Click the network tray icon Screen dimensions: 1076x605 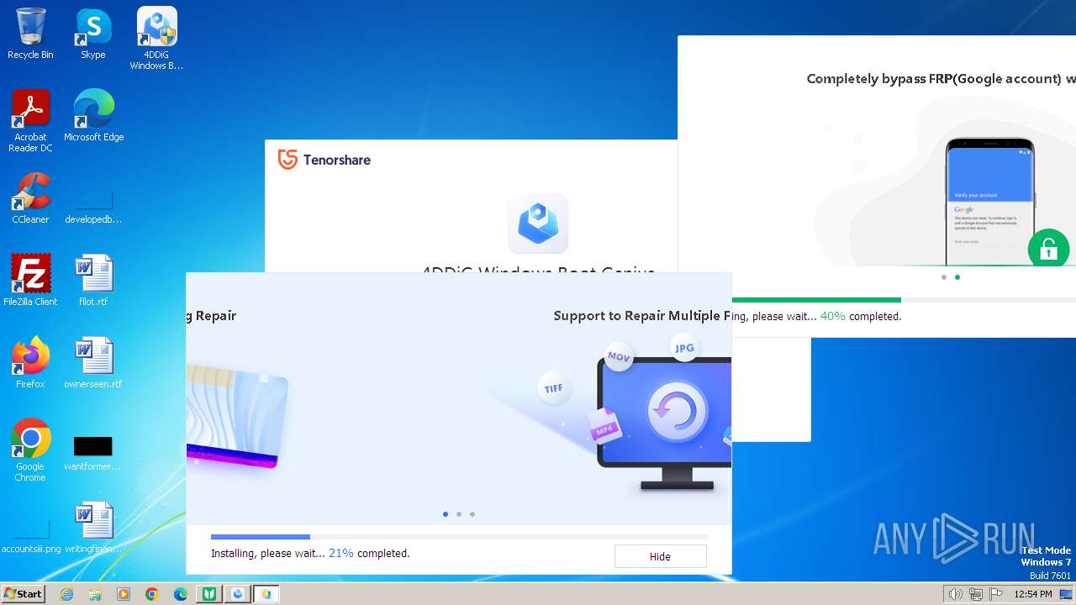pyautogui.click(x=976, y=594)
